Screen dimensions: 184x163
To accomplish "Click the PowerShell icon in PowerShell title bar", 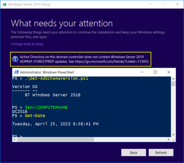I will coord(17,72).
